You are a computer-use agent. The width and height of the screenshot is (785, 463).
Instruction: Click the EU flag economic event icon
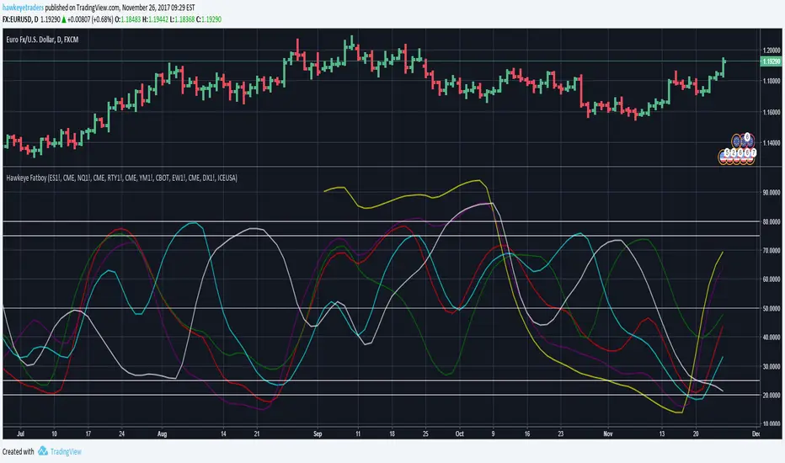coord(736,141)
